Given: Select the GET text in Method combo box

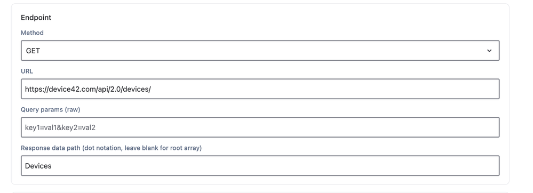Looking at the screenshot, I should tap(33, 51).
